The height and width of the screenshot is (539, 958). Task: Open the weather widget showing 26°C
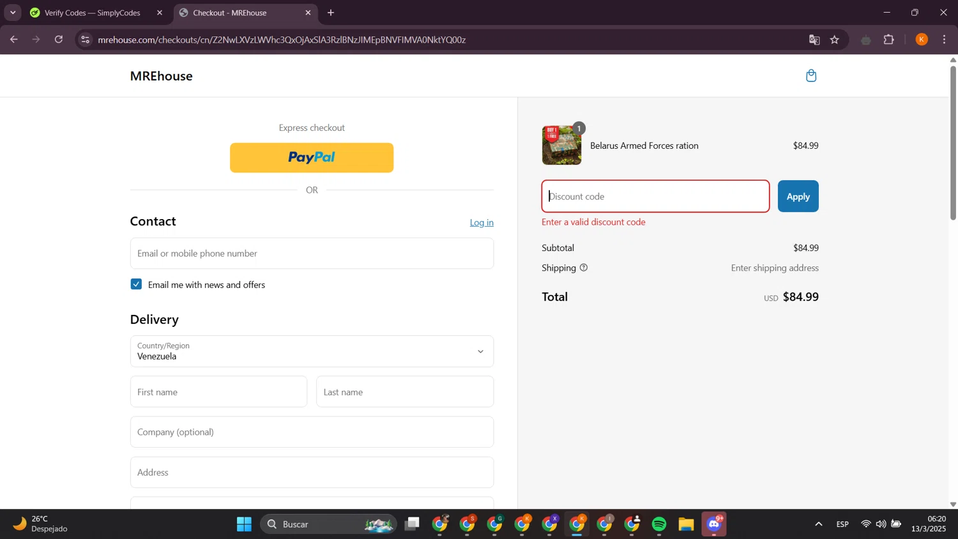click(41, 524)
